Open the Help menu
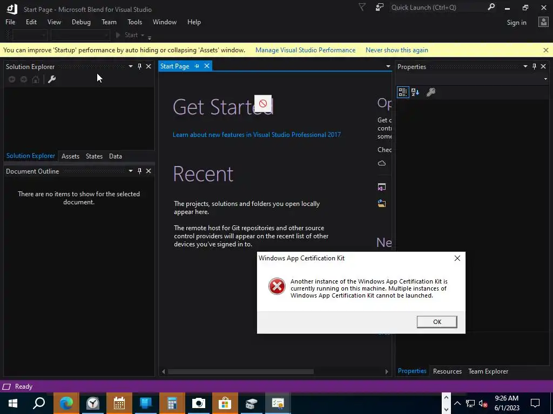The width and height of the screenshot is (553, 414). [194, 22]
